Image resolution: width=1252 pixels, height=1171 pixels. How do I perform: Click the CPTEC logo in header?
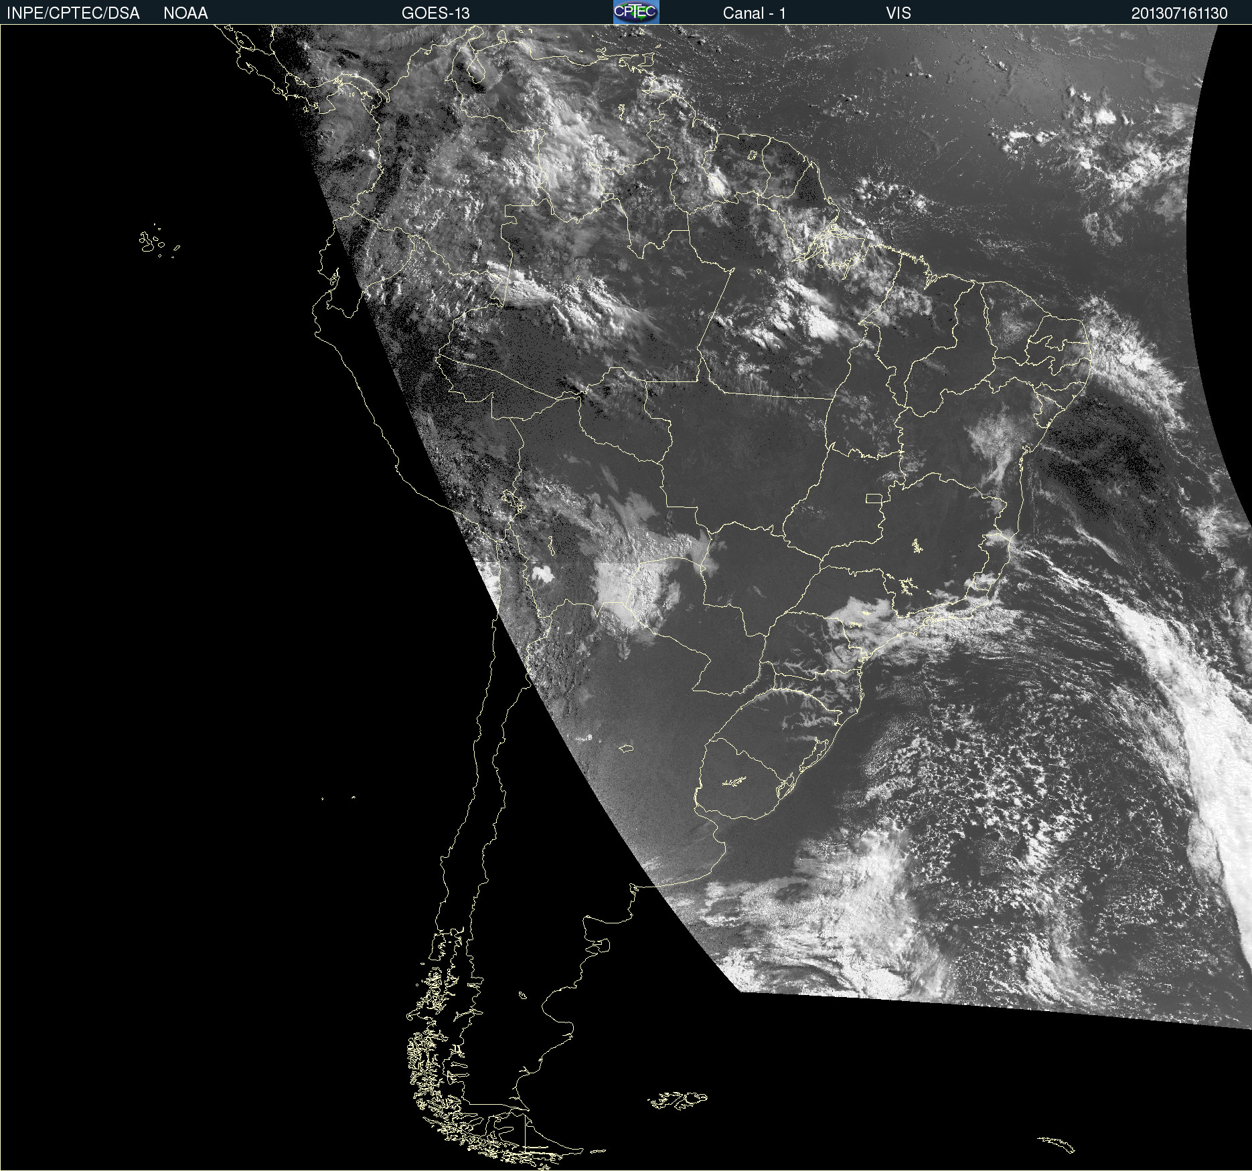636,12
